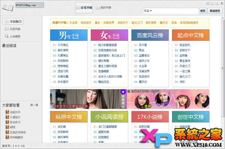Click the book icon beside 大道独行
The width and height of the screenshot is (225, 149).
click(x=7, y=117)
